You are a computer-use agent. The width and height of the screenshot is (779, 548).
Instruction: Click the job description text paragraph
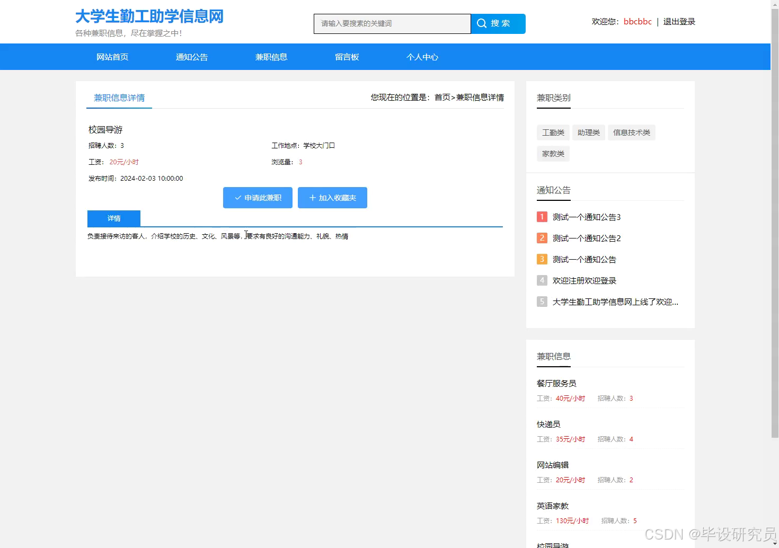pyautogui.click(x=218, y=236)
